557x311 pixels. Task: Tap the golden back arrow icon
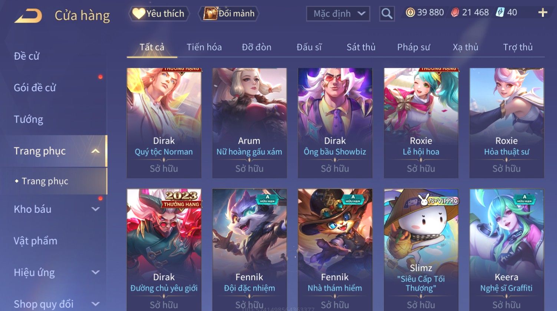[x=28, y=16]
